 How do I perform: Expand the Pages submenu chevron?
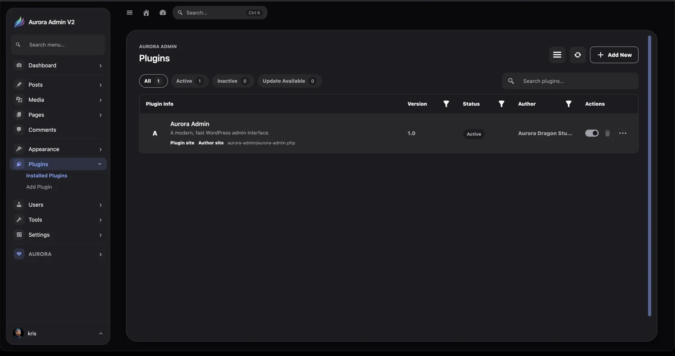tap(100, 115)
